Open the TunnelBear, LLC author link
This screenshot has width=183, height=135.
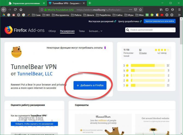[35, 74]
